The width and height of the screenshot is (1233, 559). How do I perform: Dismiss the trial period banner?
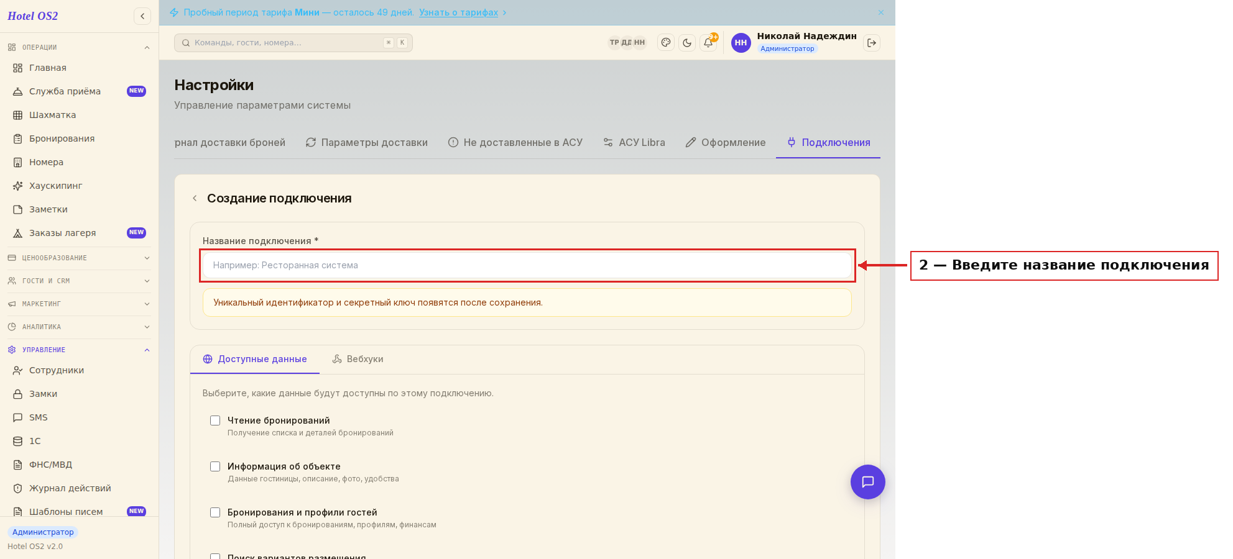(x=881, y=12)
